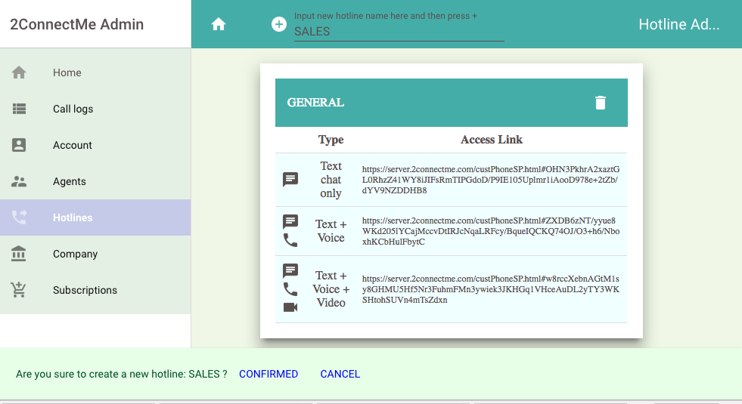Click the Account person icon
The height and width of the screenshot is (404, 742).
click(x=20, y=145)
